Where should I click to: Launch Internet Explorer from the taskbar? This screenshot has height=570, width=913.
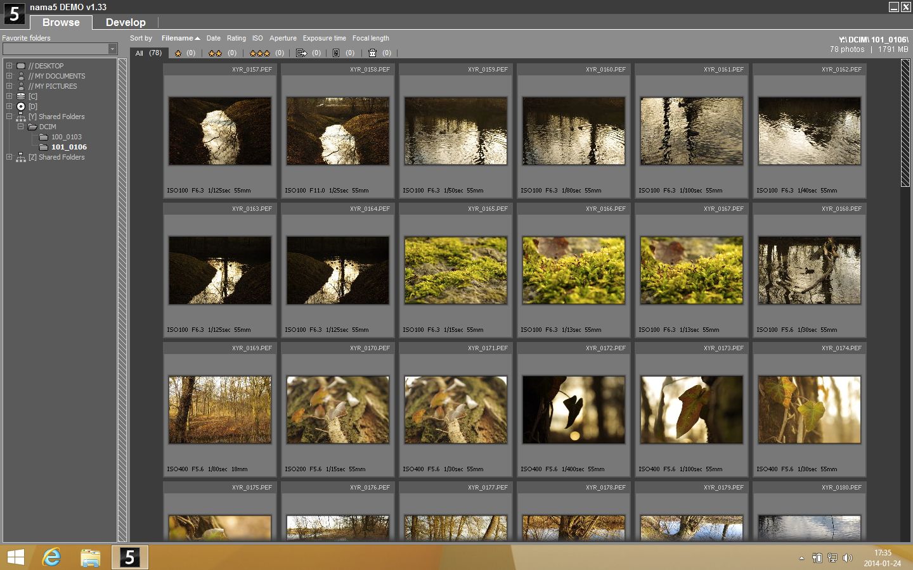51,557
